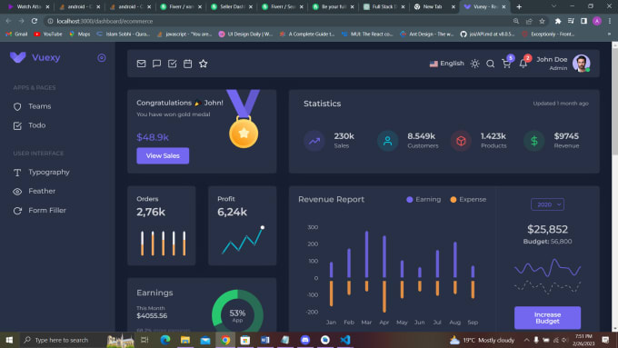Open File Explorer from taskbar

[x=185, y=340]
